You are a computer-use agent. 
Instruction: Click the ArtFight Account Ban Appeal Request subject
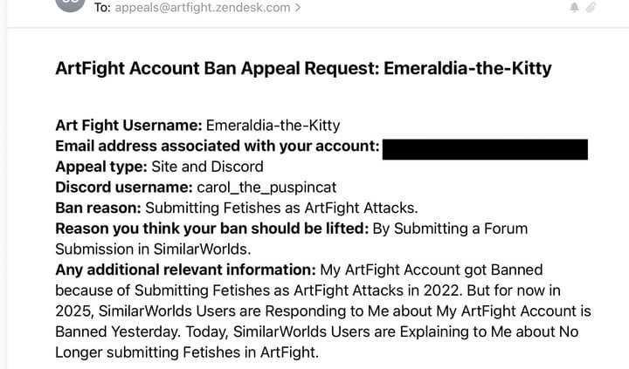coord(303,68)
